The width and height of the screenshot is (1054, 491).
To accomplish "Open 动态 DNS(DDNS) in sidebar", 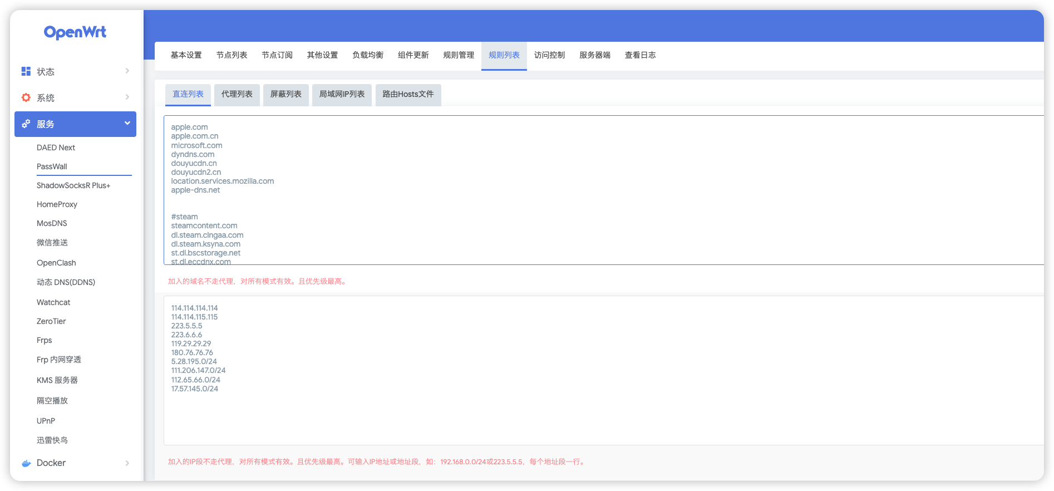I will coord(66,282).
